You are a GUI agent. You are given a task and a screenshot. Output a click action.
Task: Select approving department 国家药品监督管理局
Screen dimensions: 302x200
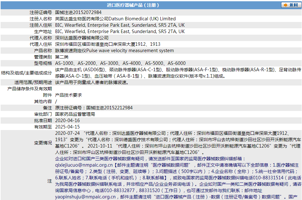point(75,114)
